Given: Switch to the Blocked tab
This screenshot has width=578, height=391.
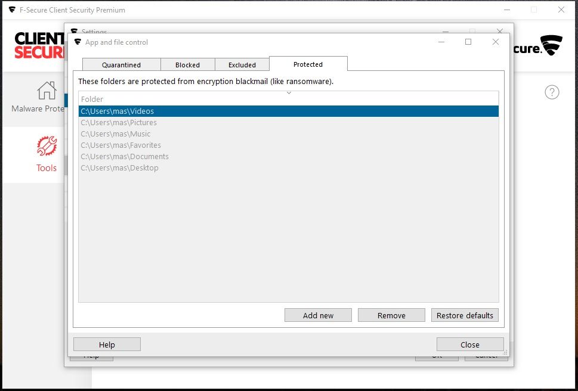Looking at the screenshot, I should pyautogui.click(x=188, y=65).
